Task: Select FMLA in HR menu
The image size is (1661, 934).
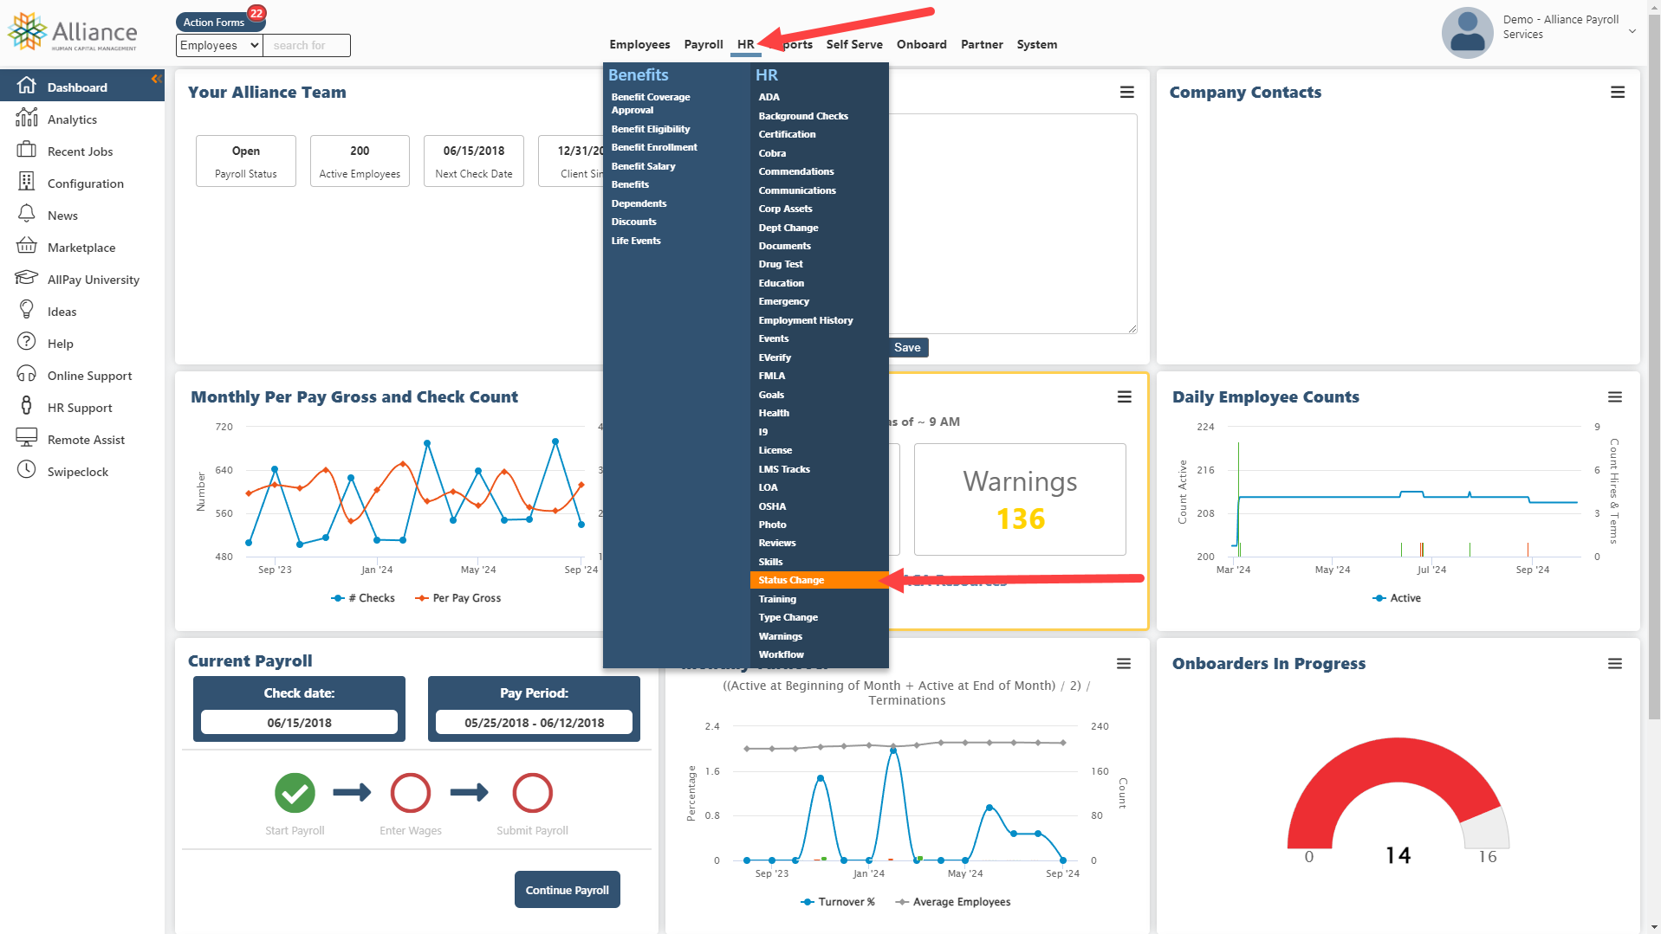Action: tap(772, 376)
